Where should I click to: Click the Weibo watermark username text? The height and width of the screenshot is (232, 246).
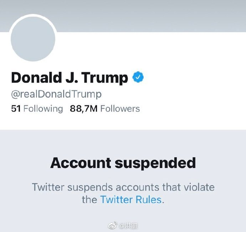click(x=128, y=226)
